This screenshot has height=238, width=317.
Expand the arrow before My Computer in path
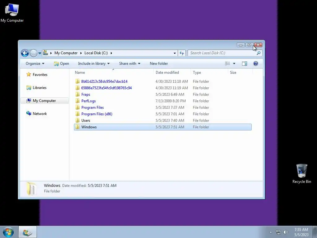tap(51, 53)
